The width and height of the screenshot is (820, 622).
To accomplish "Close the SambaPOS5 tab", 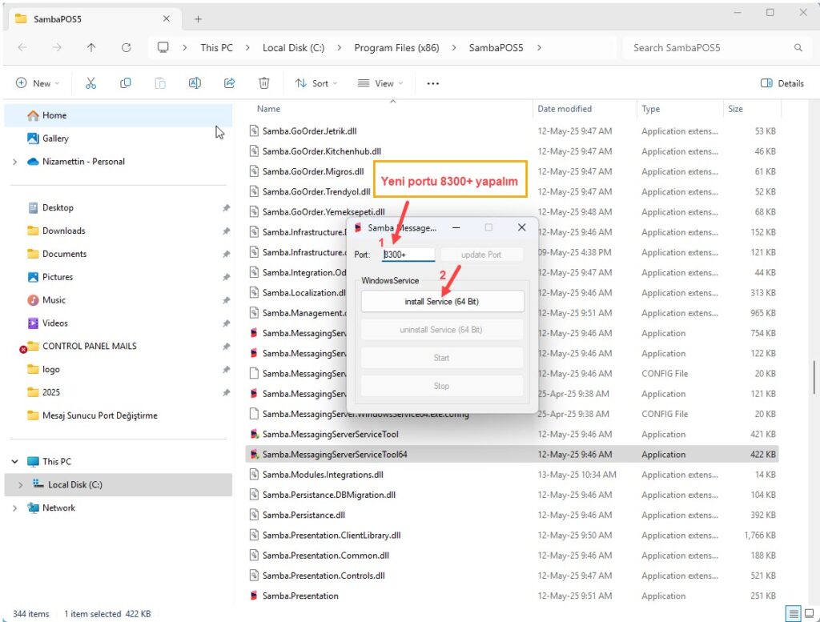I will tap(167, 19).
